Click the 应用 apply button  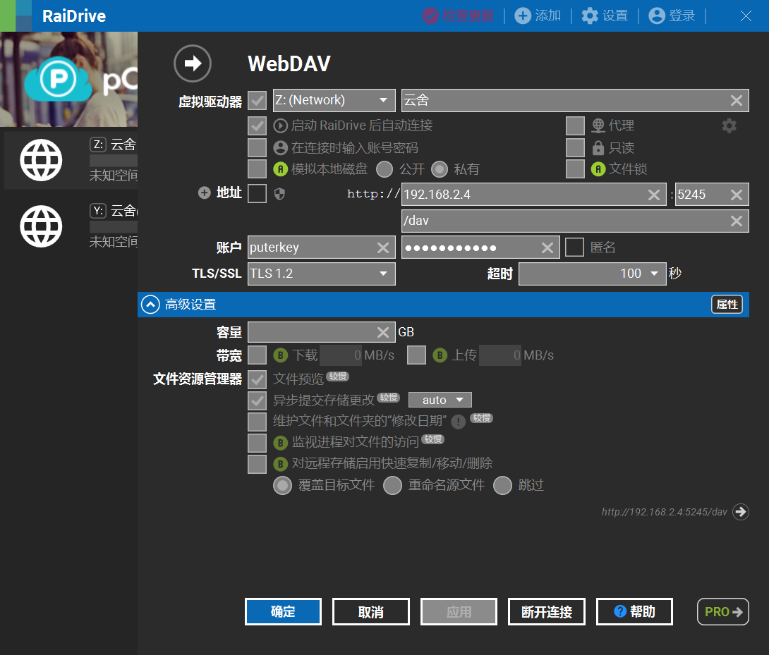point(459,611)
